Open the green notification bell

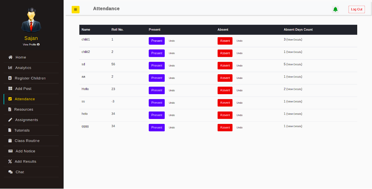point(335,10)
